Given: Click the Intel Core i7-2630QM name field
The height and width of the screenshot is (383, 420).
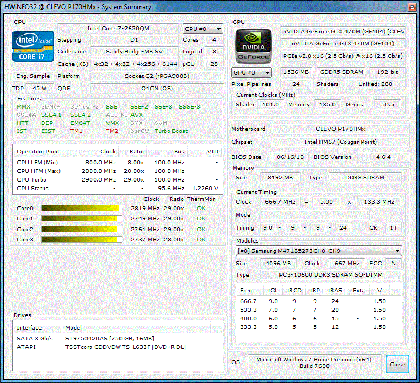Looking at the screenshot, I should click(x=118, y=29).
